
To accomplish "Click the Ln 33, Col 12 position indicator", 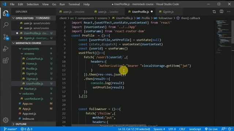I will (x=134, y=129).
